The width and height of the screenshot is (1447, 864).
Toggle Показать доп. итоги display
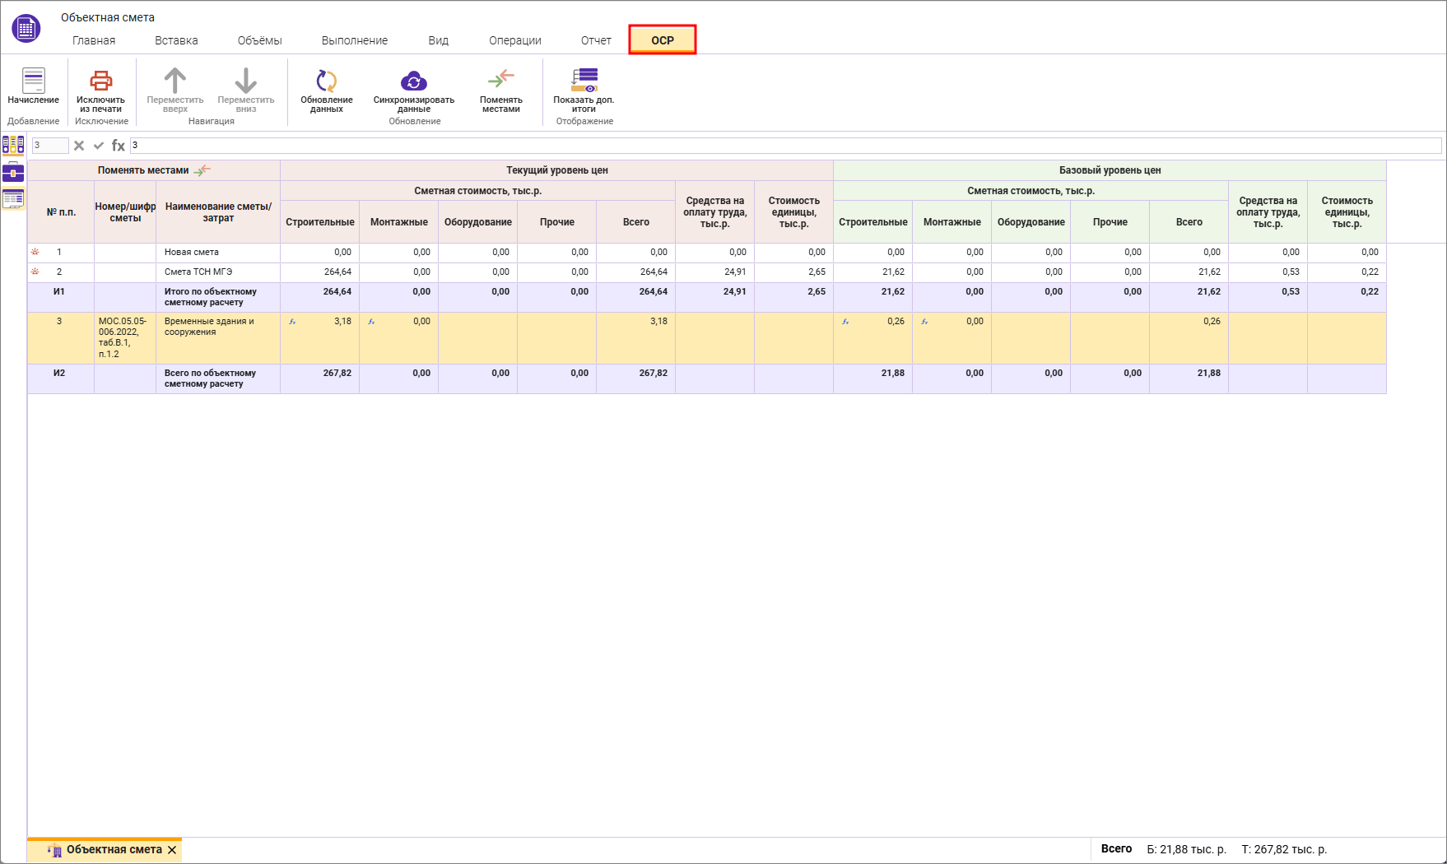click(x=584, y=81)
